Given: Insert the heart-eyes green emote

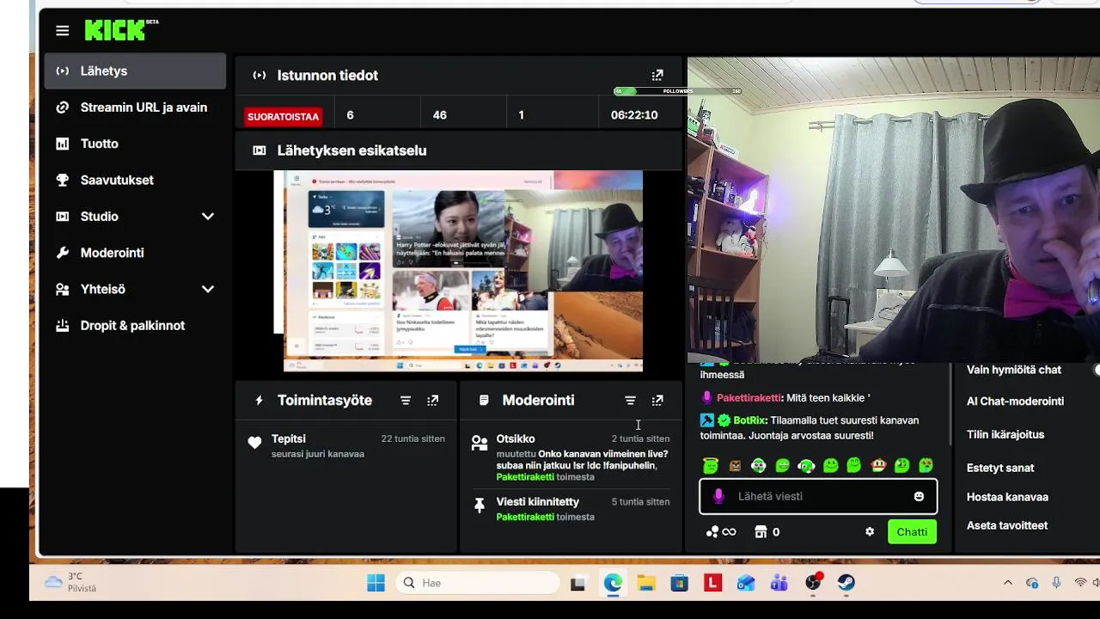Looking at the screenshot, I should coord(926,466).
